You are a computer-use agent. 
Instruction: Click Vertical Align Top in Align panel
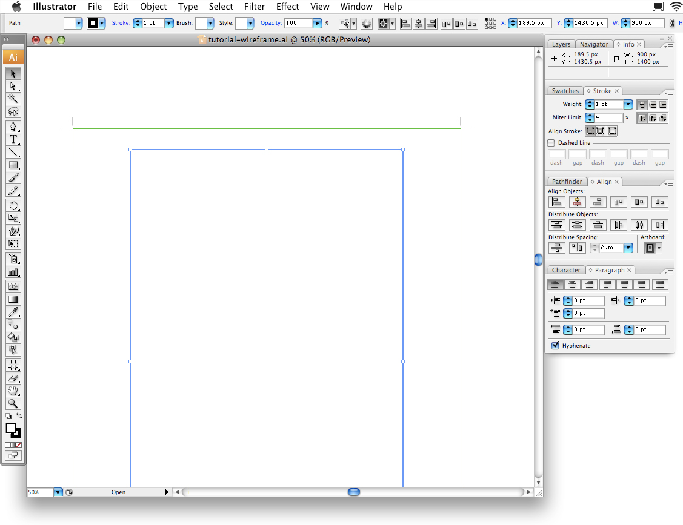[x=618, y=202]
